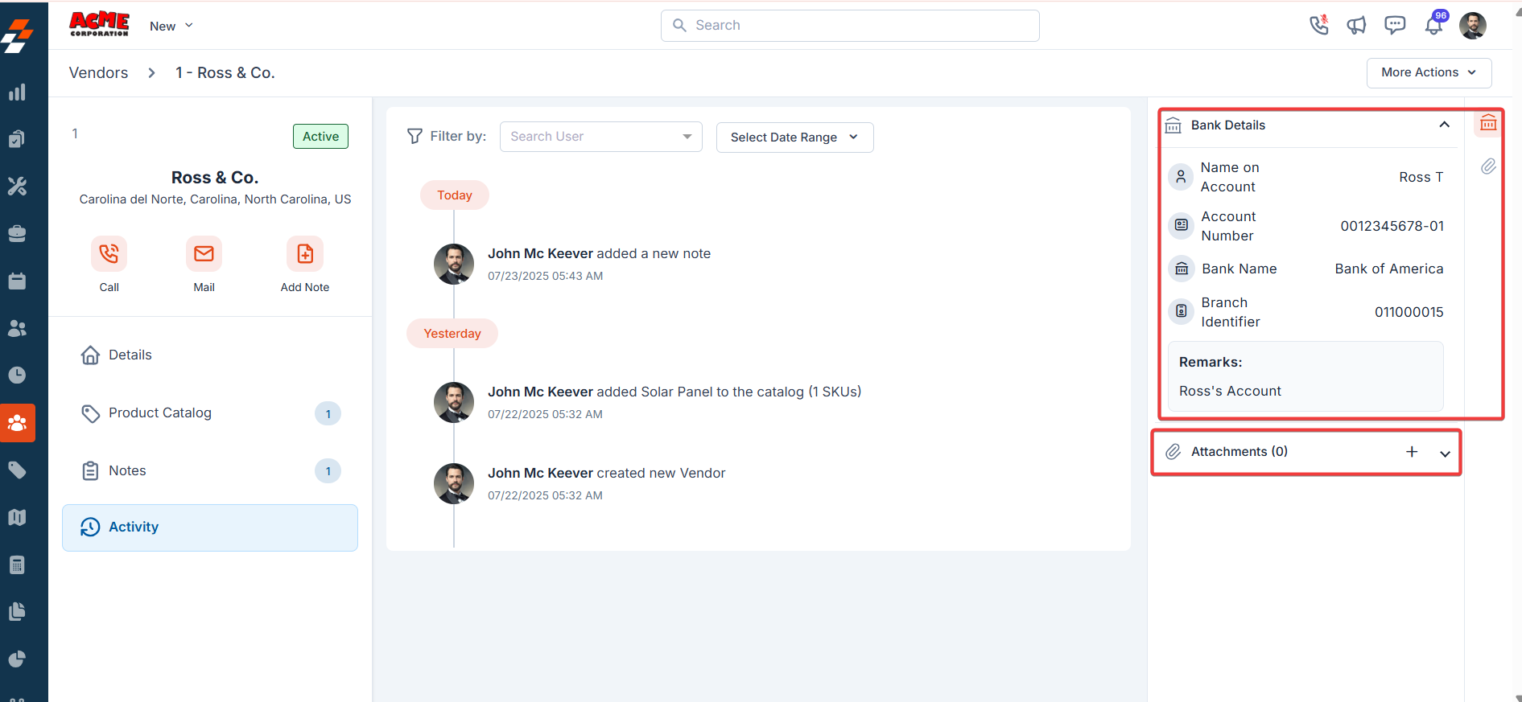Click the Bank of America value
This screenshot has height=702, width=1522.
click(1388, 269)
